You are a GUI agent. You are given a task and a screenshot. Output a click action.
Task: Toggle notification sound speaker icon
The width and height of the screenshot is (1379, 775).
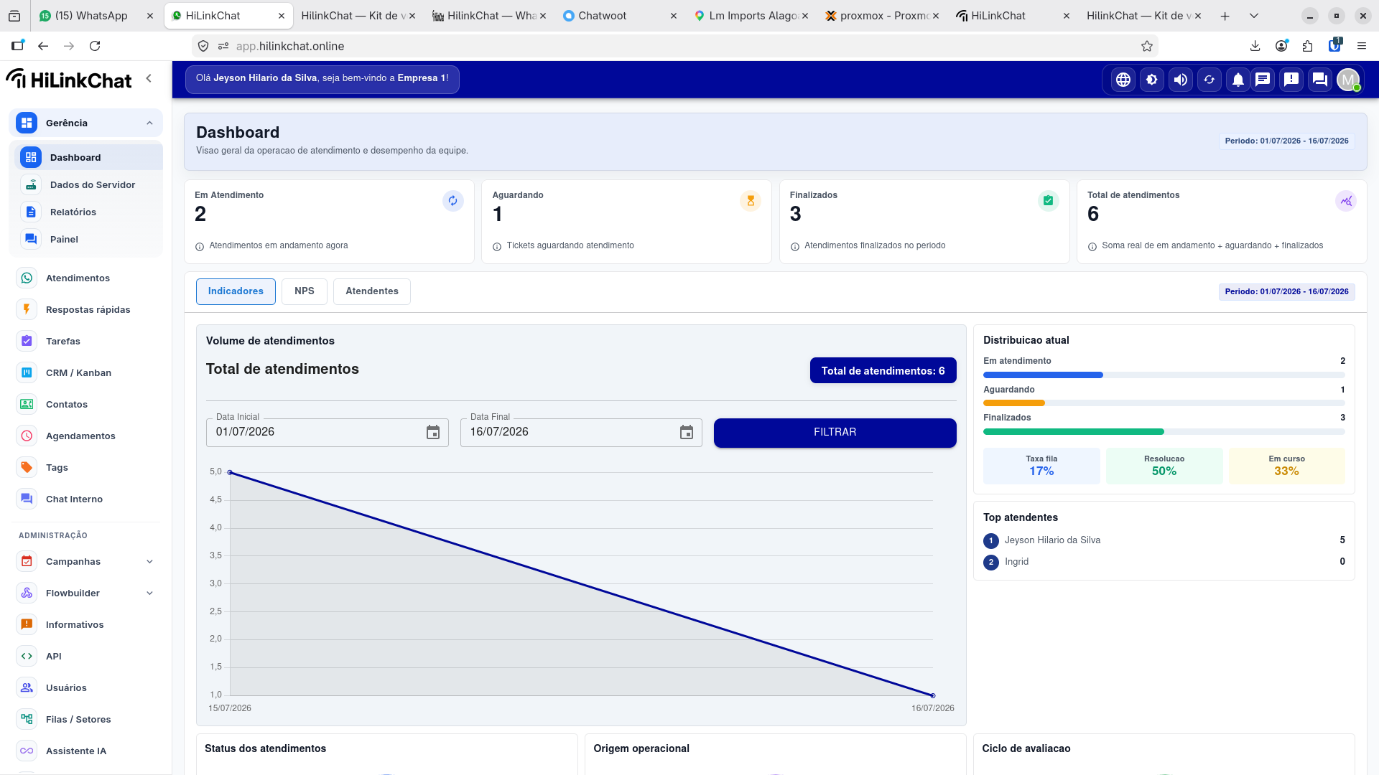(1181, 80)
